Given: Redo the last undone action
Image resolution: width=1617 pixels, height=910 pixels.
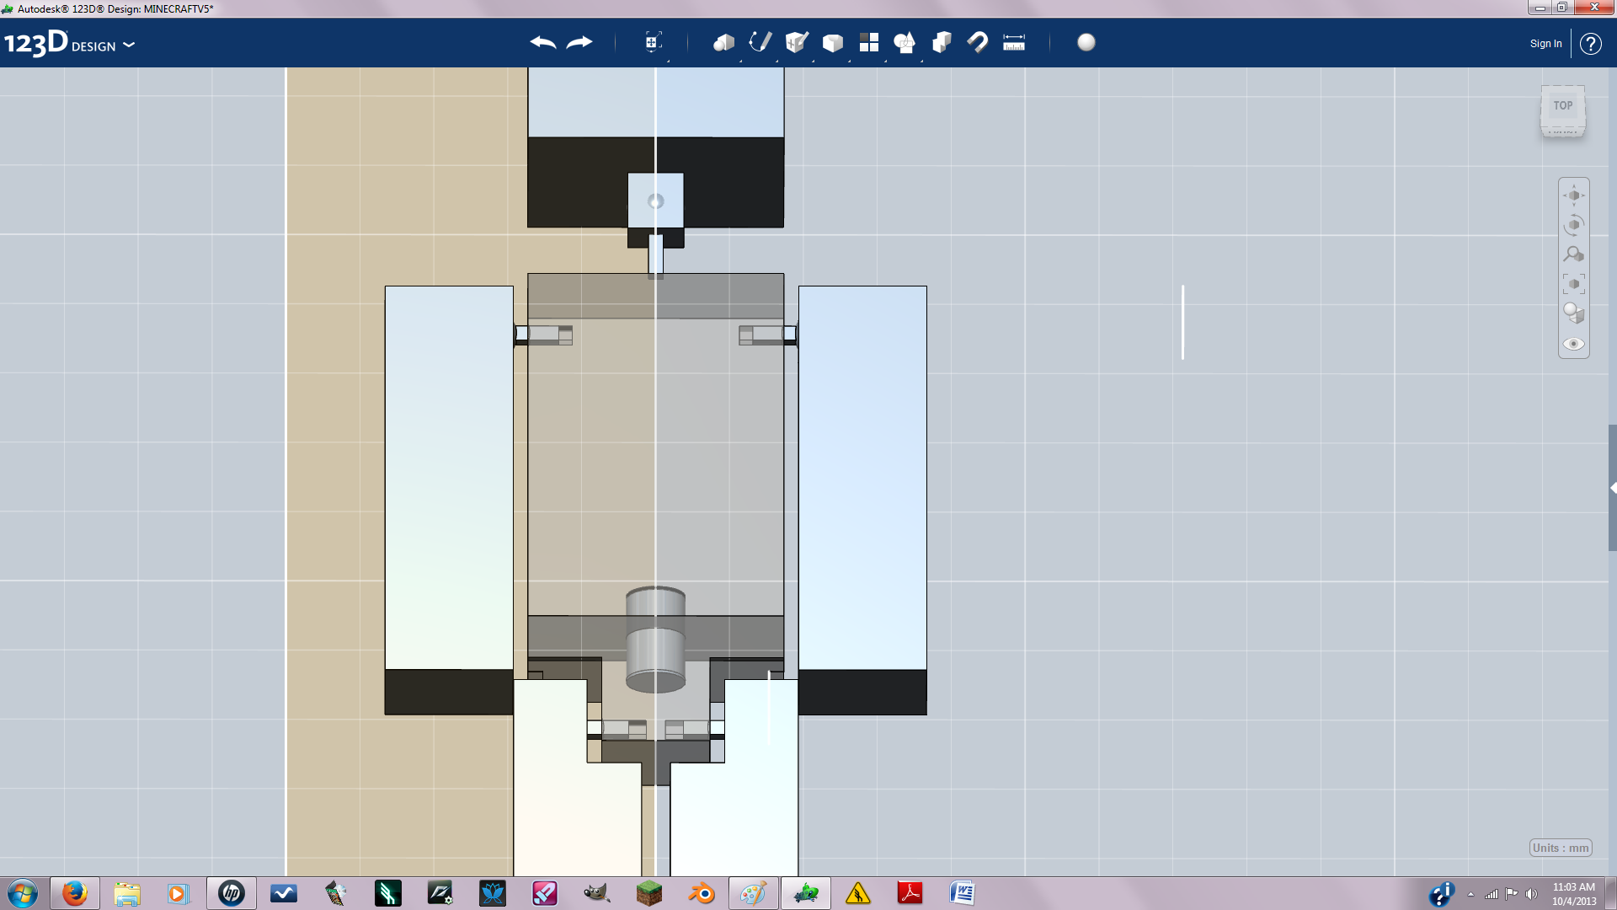Looking at the screenshot, I should 579,42.
